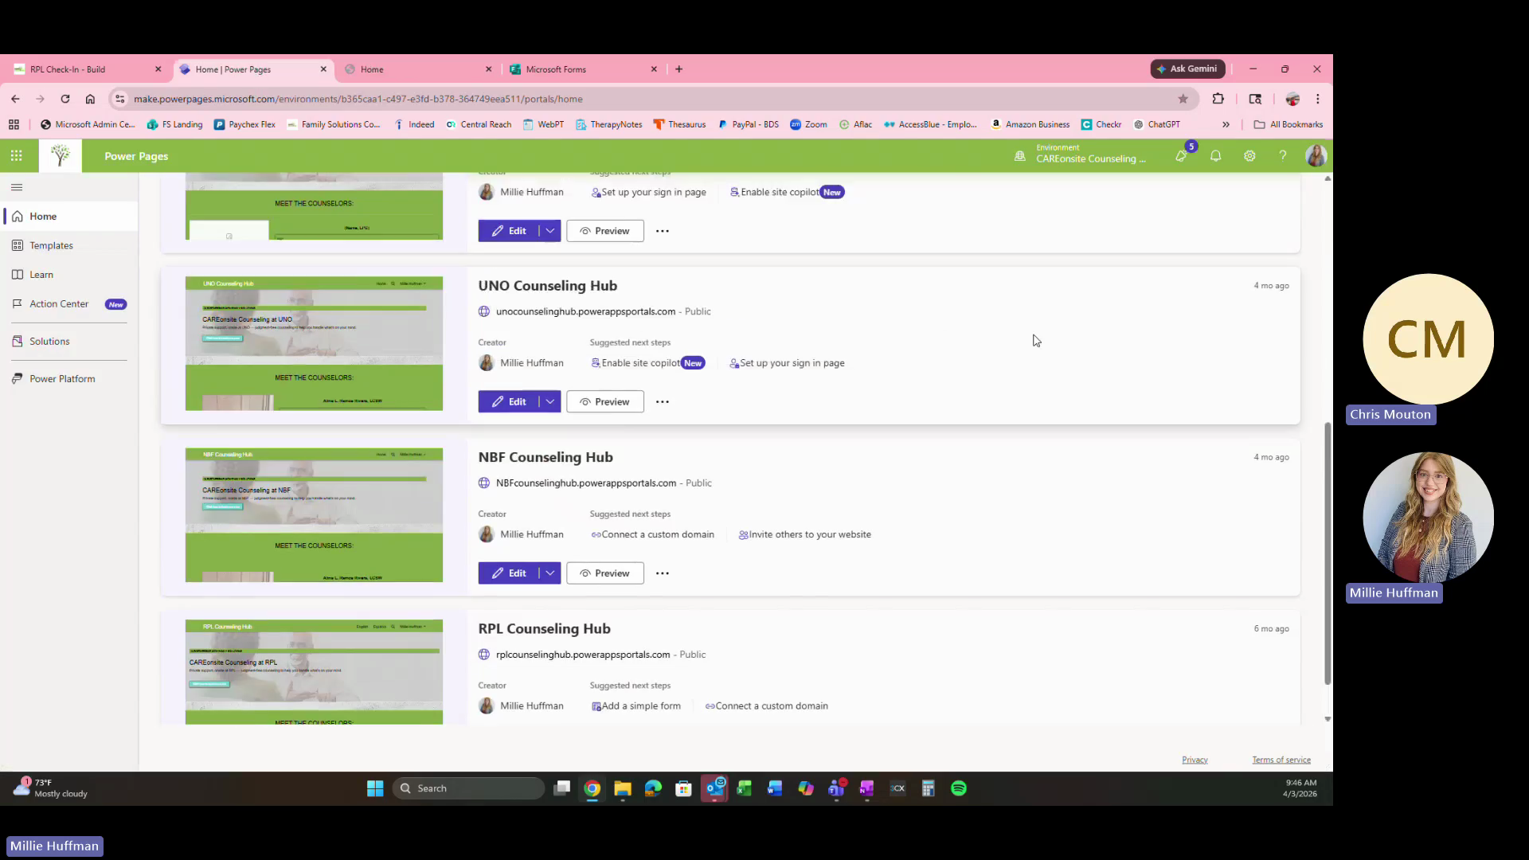
Task: Open the All Bookmarks folder
Action: pos(1288,124)
